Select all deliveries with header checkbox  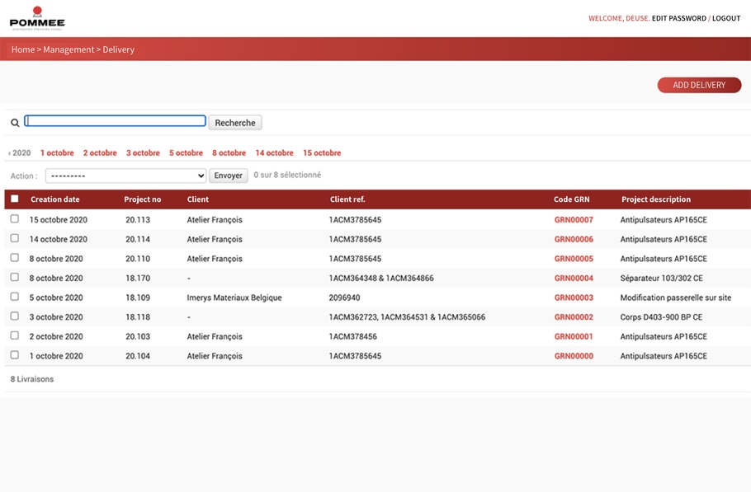[14, 199]
